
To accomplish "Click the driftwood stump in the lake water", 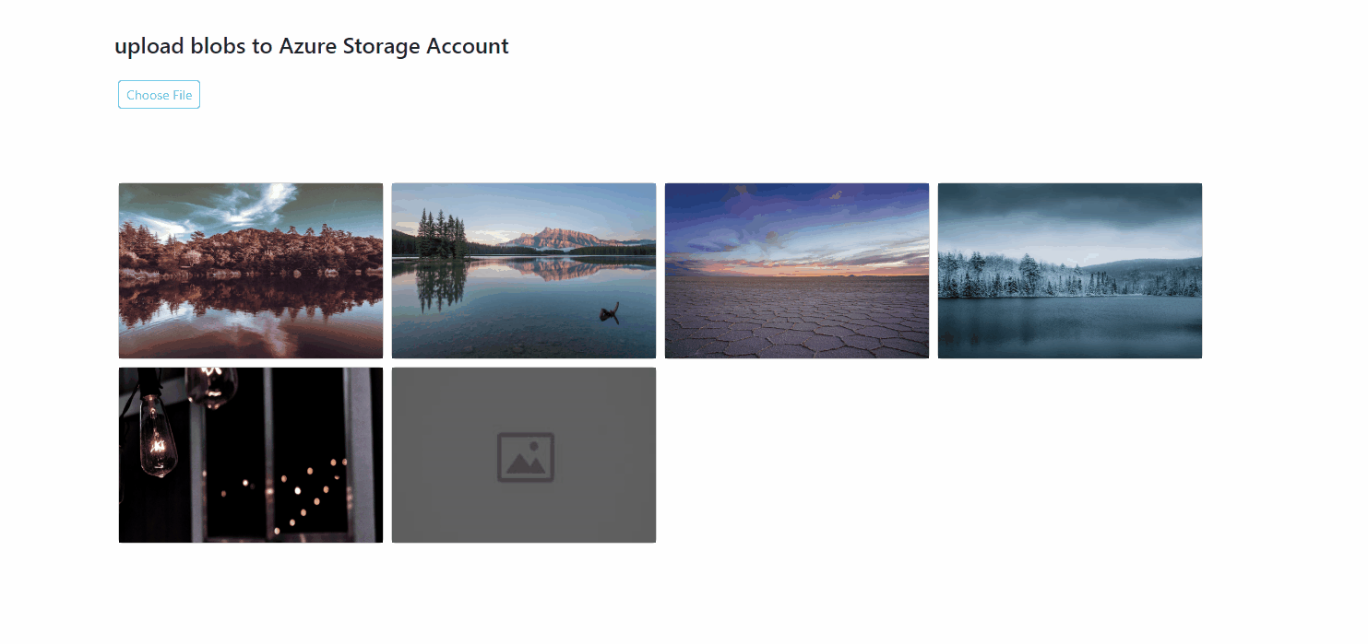I will tap(610, 313).
